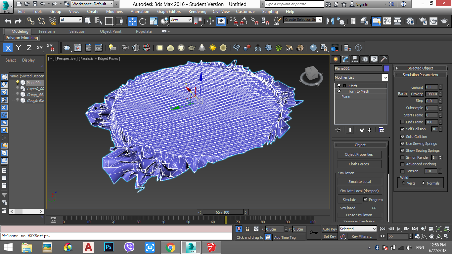452x254 pixels.
Task: Disable the Self Collision checkbox
Action: tap(402, 129)
